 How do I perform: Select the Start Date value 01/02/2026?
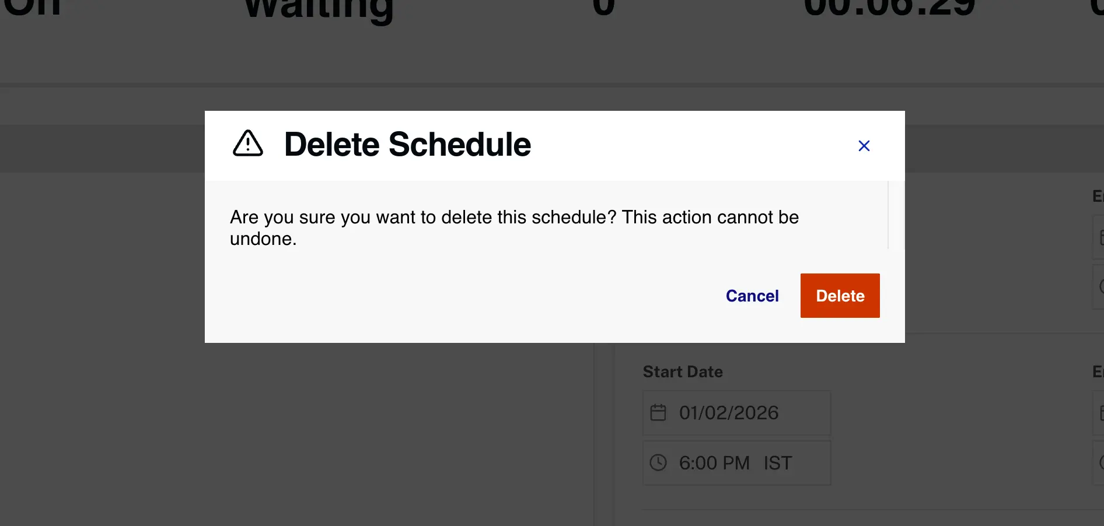pos(729,413)
